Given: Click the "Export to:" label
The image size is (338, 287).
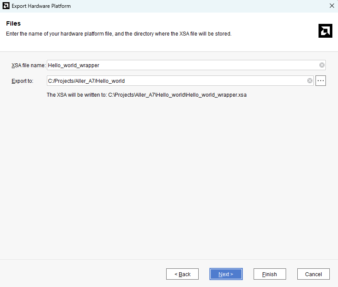Looking at the screenshot, I should coord(23,81).
